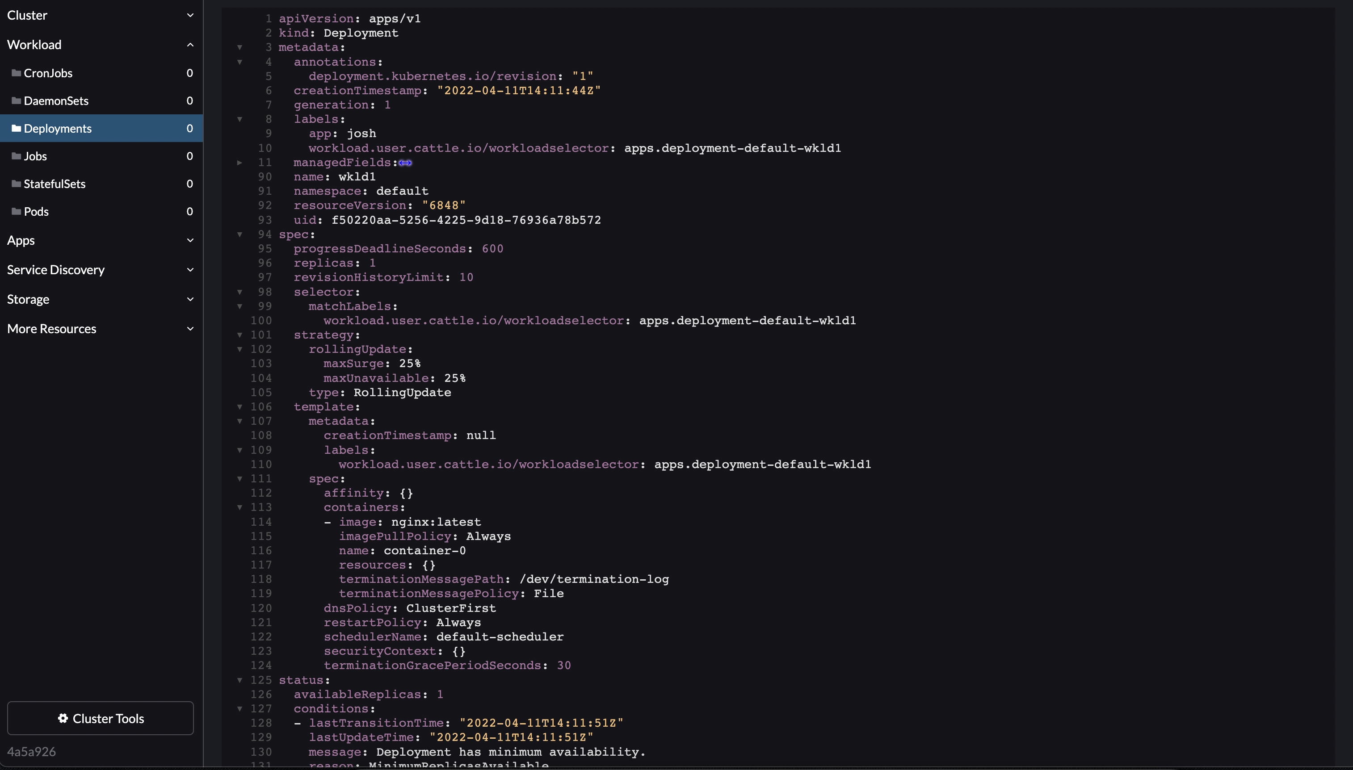Collapse the Workload section chevron
This screenshot has height=770, width=1353.
click(190, 44)
